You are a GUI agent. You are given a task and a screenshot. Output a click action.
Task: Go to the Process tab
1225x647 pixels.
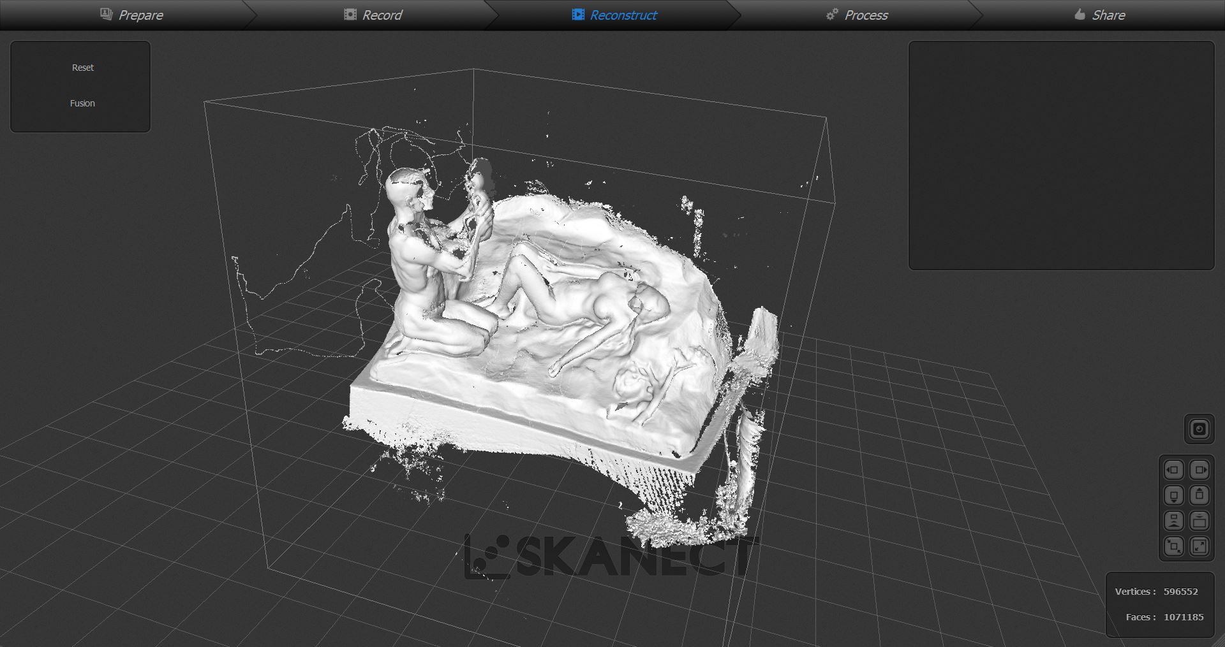tap(857, 15)
